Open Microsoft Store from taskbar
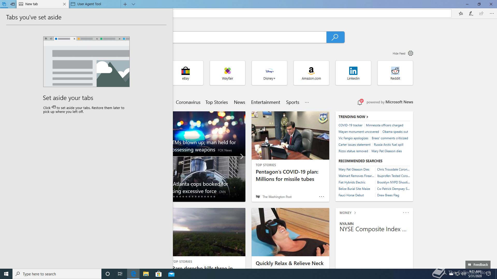Image resolution: width=497 pixels, height=279 pixels. 158,274
